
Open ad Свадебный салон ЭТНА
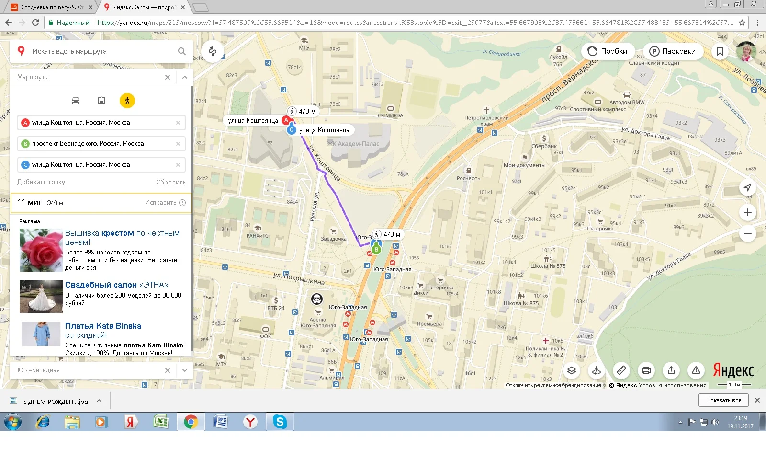click(117, 285)
